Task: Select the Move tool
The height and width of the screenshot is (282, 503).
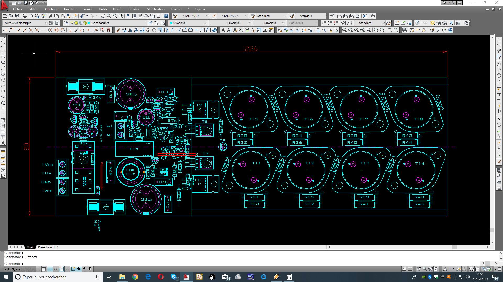Action: (x=148, y=30)
